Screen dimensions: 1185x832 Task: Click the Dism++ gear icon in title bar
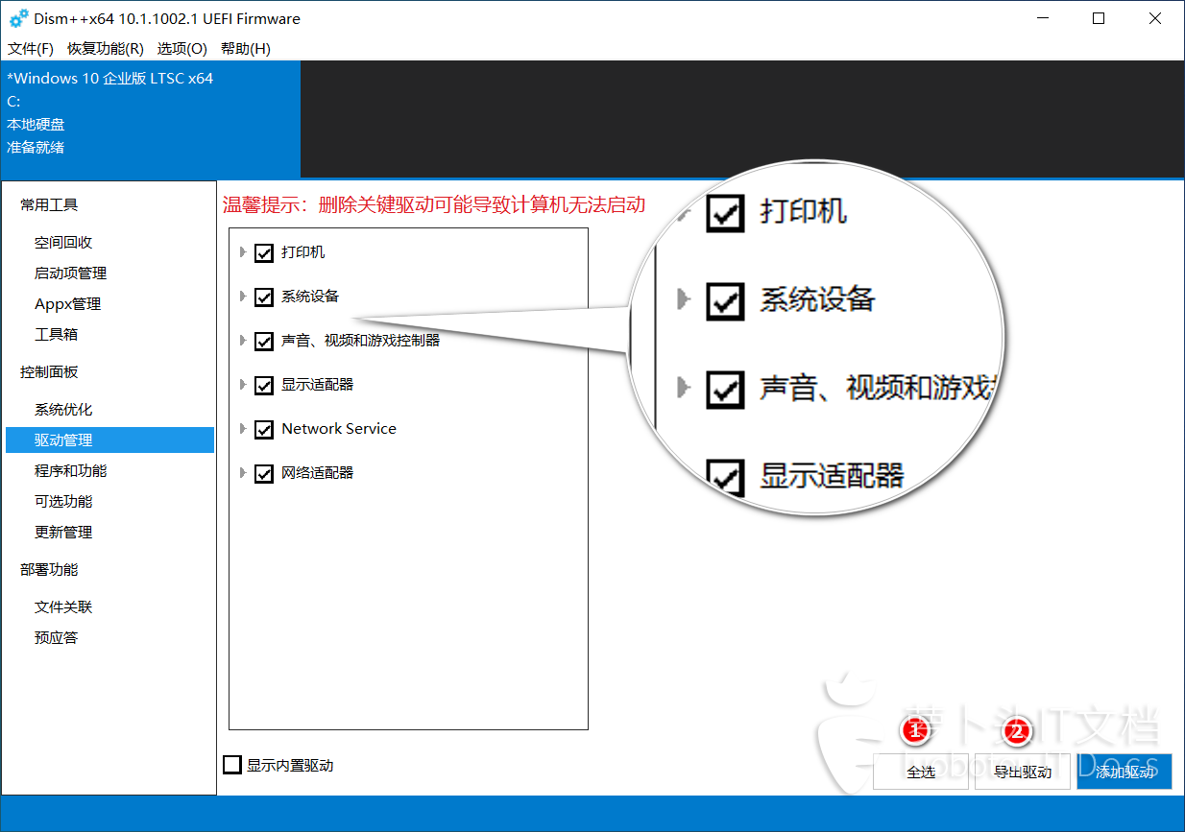tap(18, 18)
